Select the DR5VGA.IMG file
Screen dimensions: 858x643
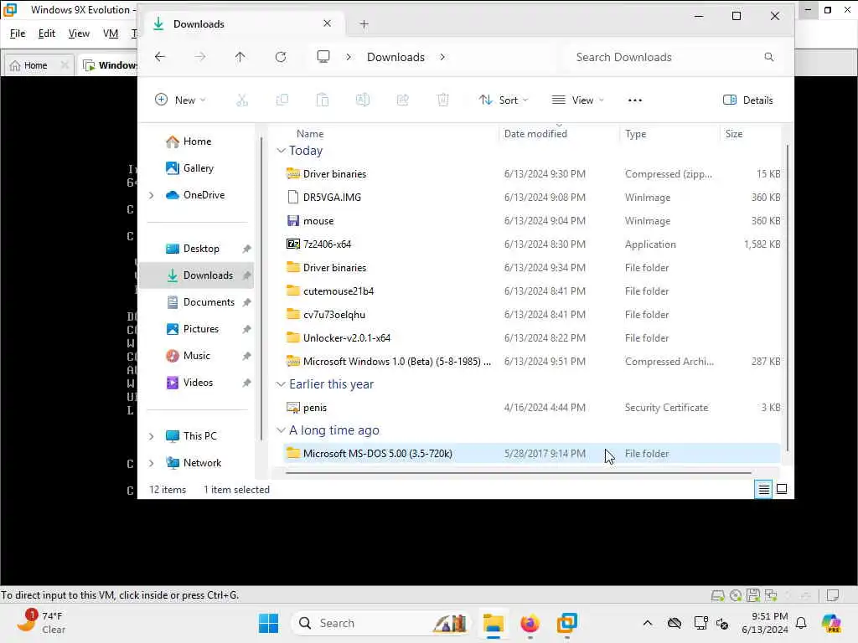[531, 198]
